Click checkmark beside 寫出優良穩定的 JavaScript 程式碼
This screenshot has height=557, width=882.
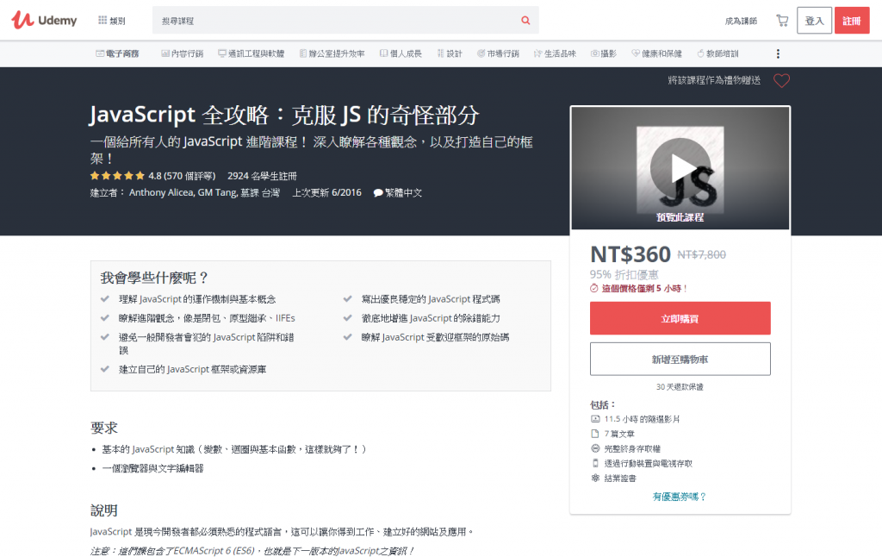pos(348,299)
